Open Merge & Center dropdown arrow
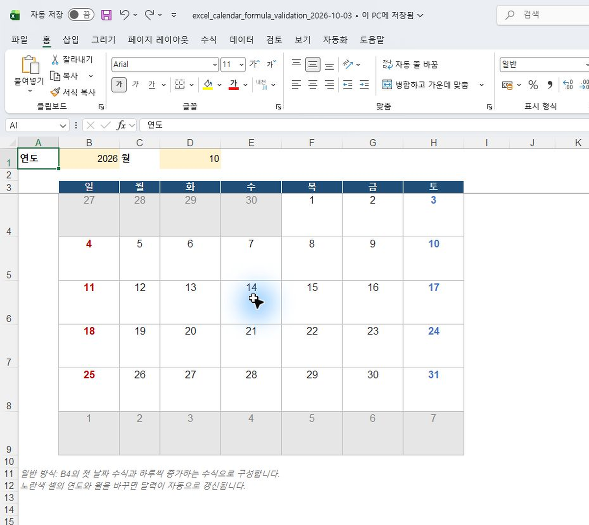The height and width of the screenshot is (525, 589). click(x=482, y=85)
